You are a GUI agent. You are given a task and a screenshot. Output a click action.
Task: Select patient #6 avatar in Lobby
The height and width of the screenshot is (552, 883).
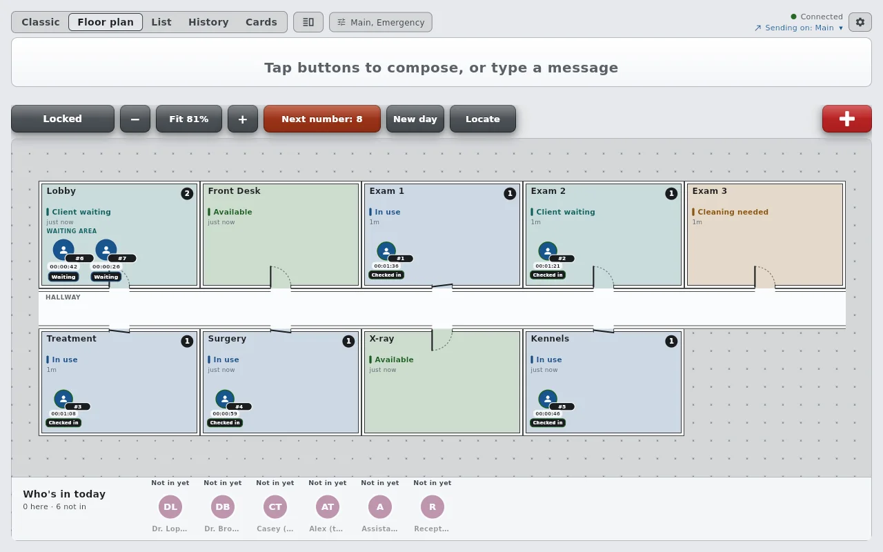point(63,250)
